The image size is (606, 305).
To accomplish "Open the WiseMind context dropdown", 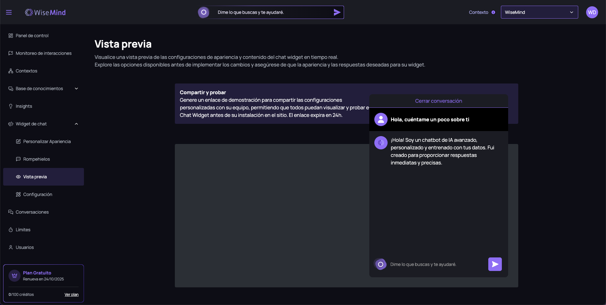I will click(539, 12).
